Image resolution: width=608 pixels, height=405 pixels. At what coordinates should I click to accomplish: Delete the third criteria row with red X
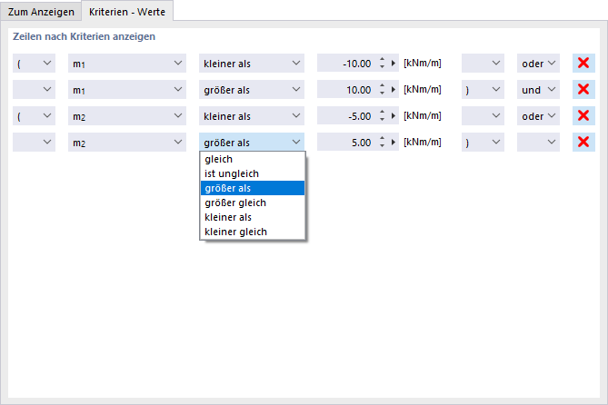[x=583, y=116]
